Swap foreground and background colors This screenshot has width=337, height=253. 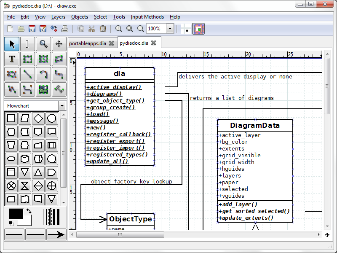pos(29,211)
